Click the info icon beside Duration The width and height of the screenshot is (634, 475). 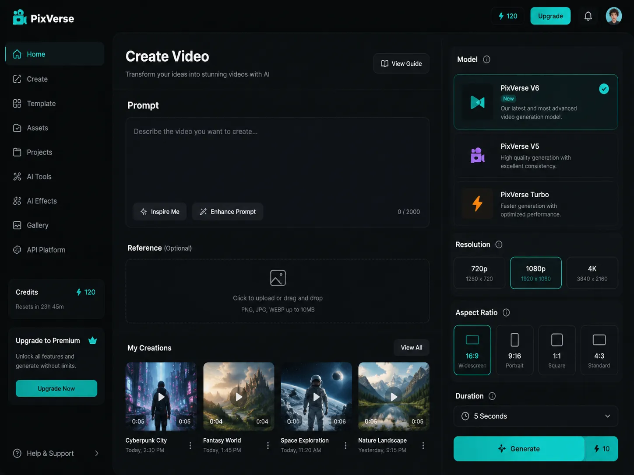[492, 396]
